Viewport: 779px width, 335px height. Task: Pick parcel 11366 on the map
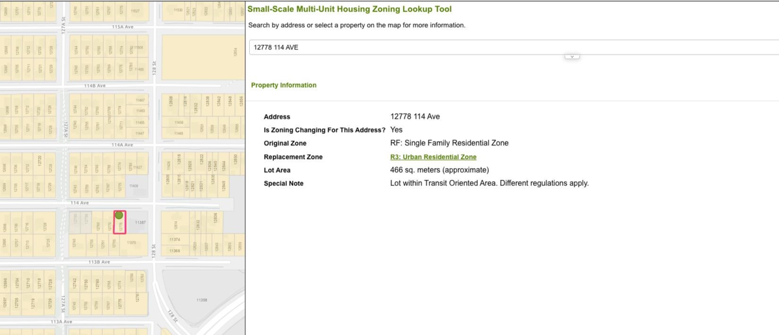click(174, 251)
